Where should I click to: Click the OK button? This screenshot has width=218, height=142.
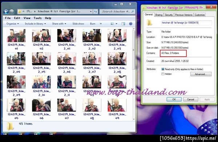[174, 100]
